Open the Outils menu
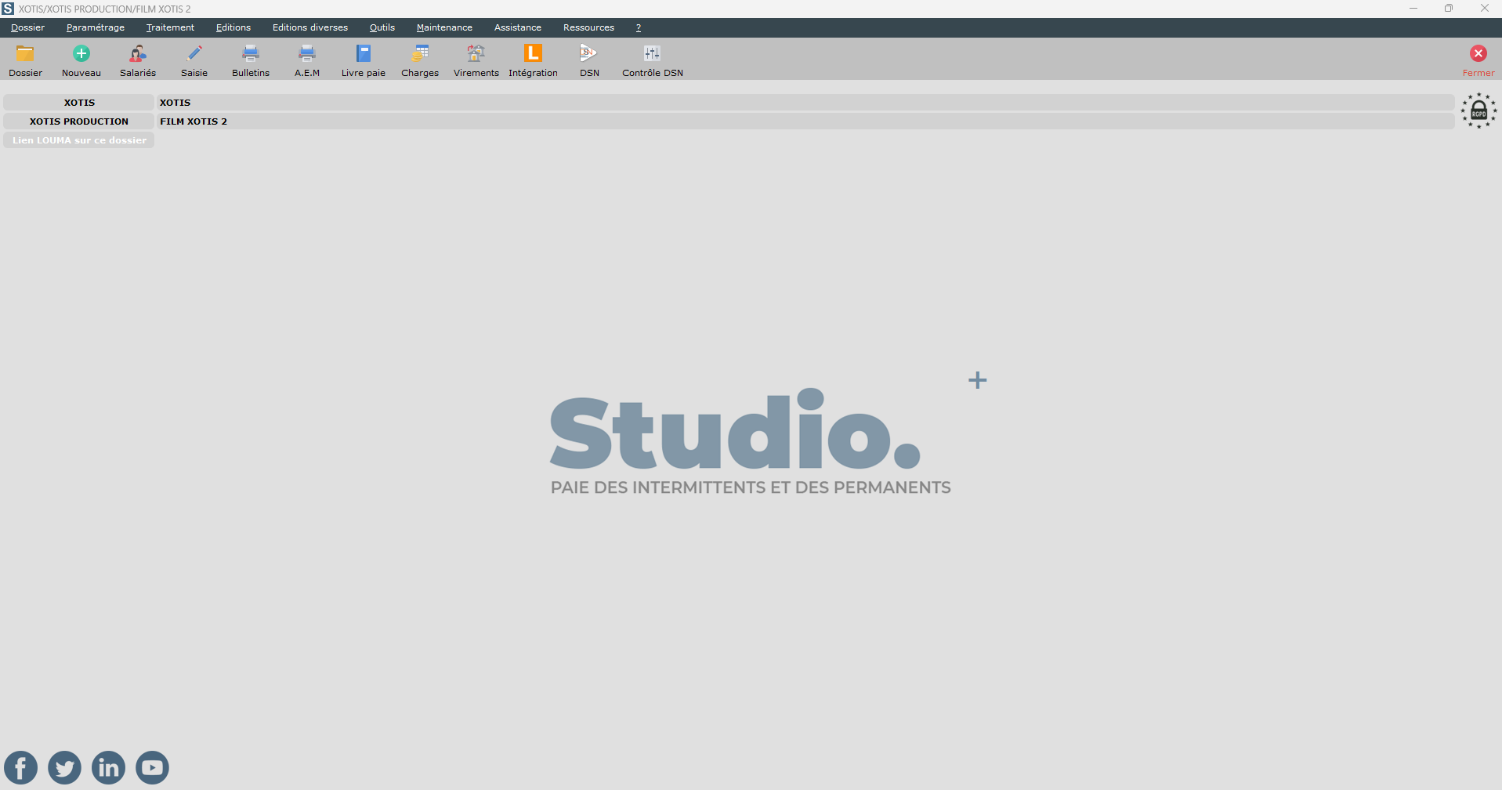This screenshot has height=790, width=1502. 382,27
